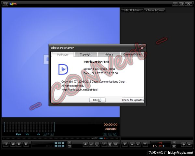Click the Date Oct 17 2013 text
The width and height of the screenshot is (195, 156).
coord(101,73)
